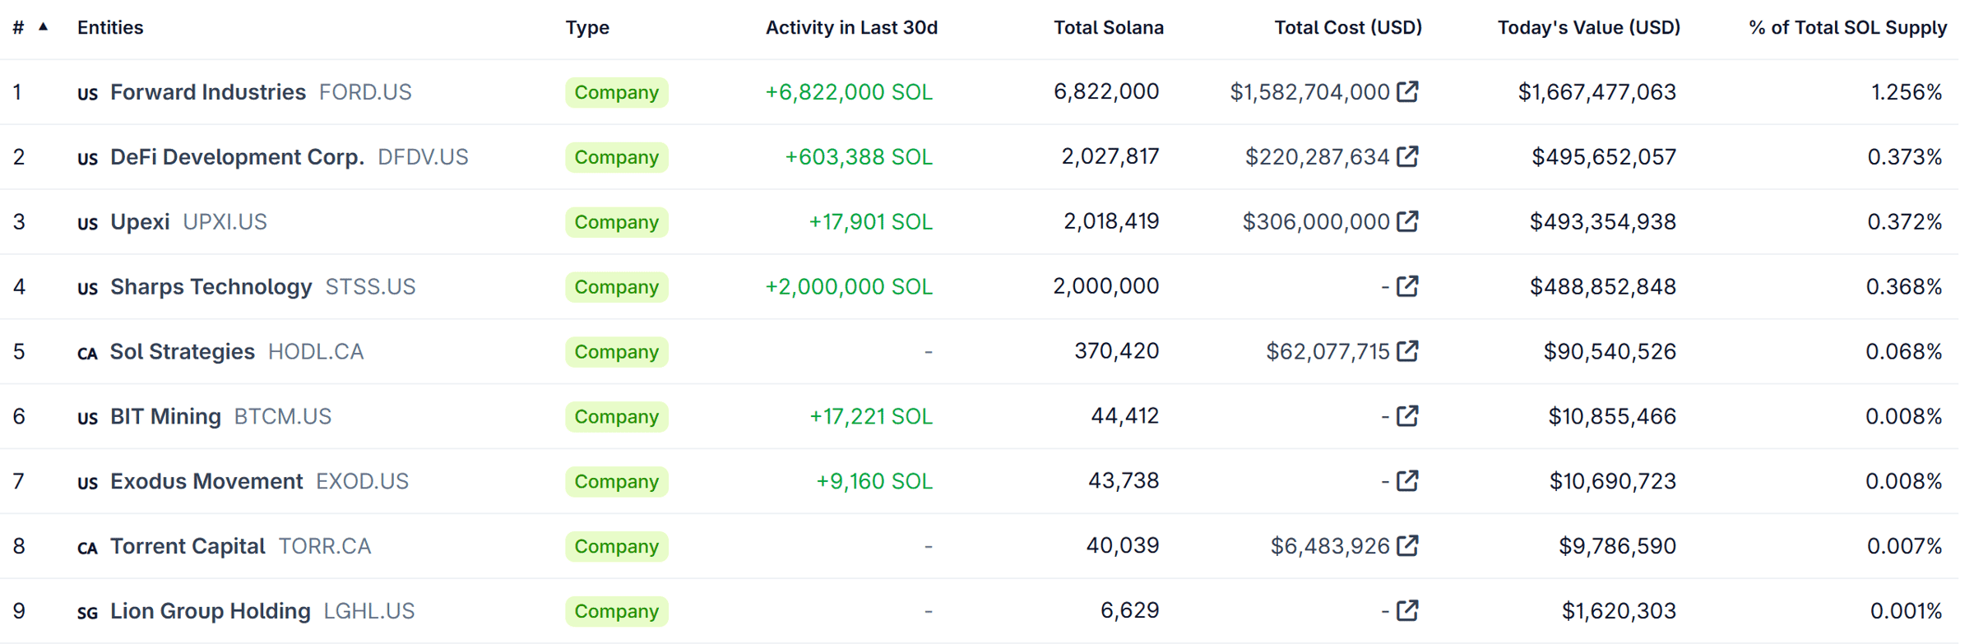The image size is (1974, 644).
Task: Click the $62,077,715 total cost value
Action: tap(1328, 351)
